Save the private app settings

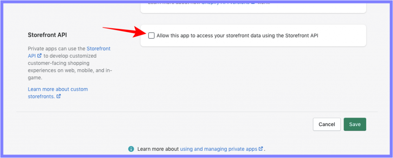[x=355, y=124]
